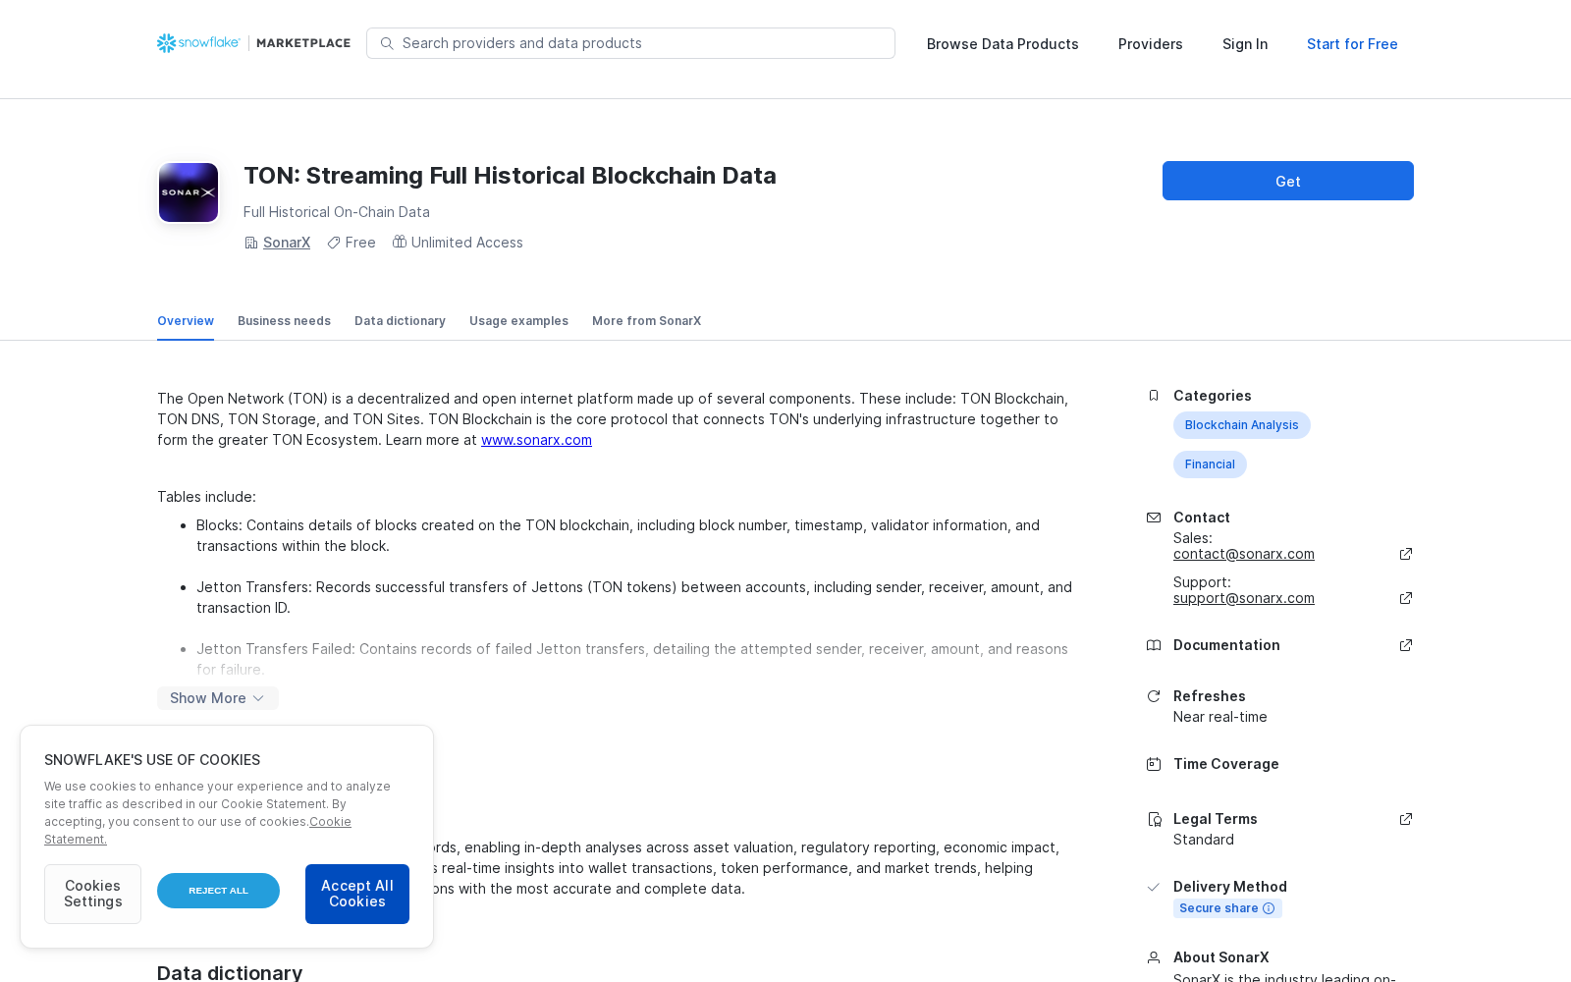Select the Financial category chip
1571x982 pixels.
pos(1210,464)
